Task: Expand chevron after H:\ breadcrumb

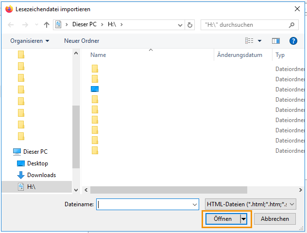Action: [121, 24]
